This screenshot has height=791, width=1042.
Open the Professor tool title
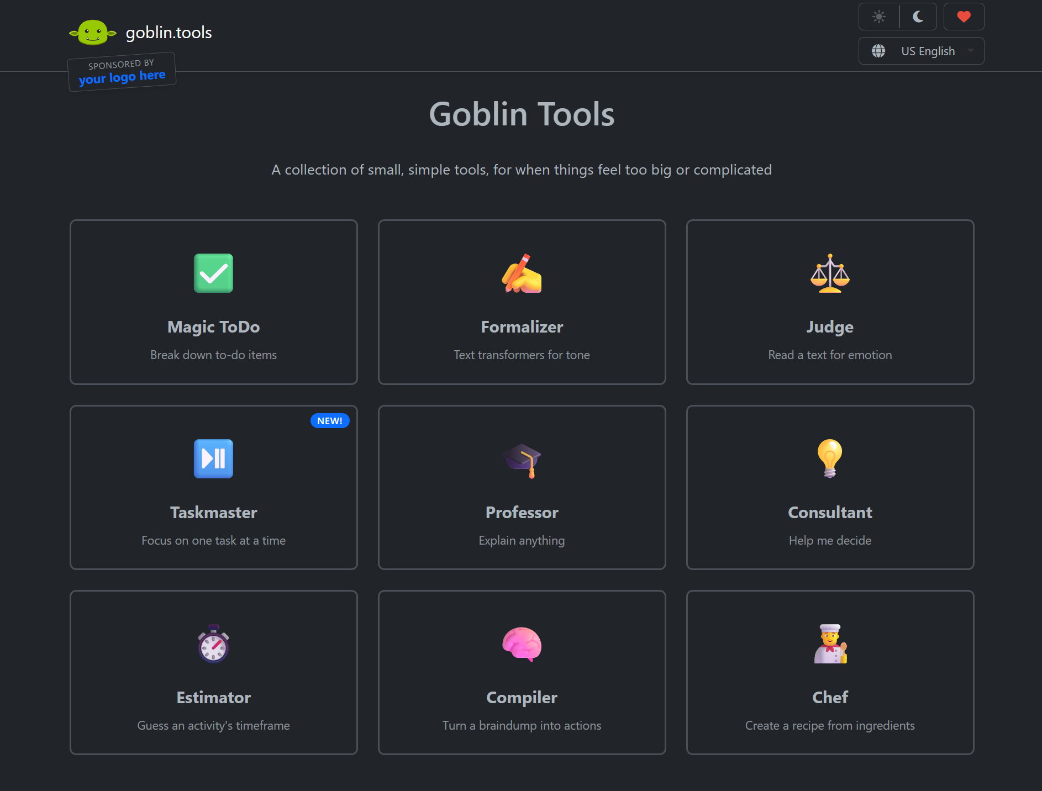[522, 512]
